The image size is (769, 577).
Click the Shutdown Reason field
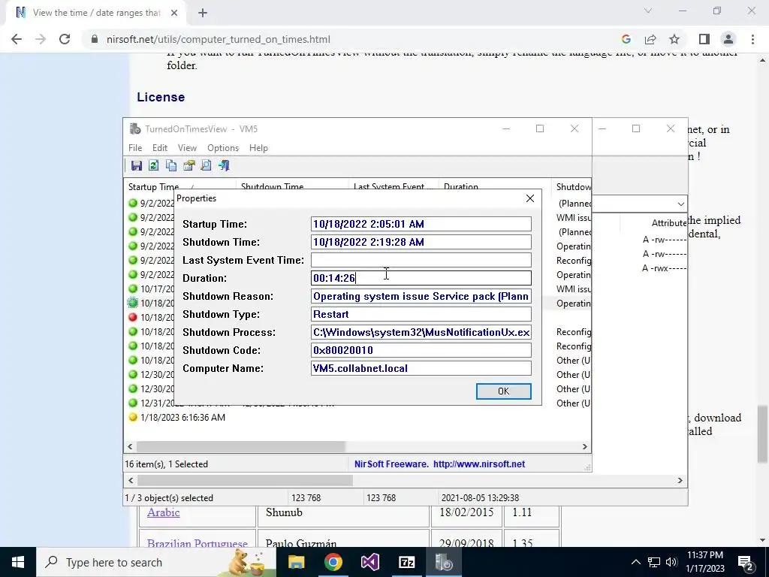421,296
